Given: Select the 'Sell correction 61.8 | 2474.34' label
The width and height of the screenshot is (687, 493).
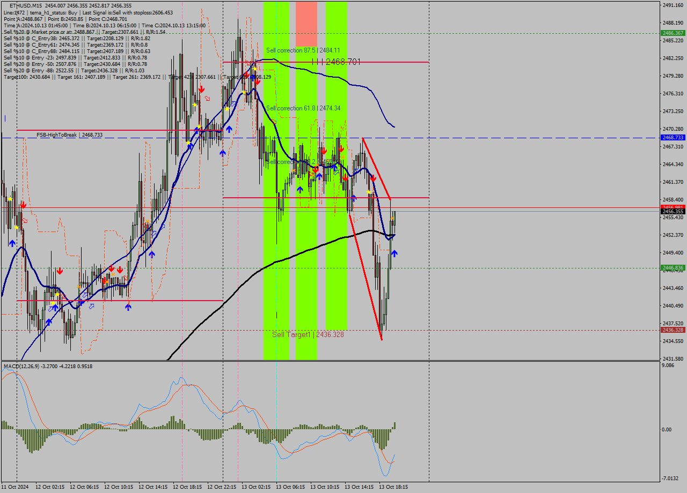Looking at the screenshot, I should [303, 108].
